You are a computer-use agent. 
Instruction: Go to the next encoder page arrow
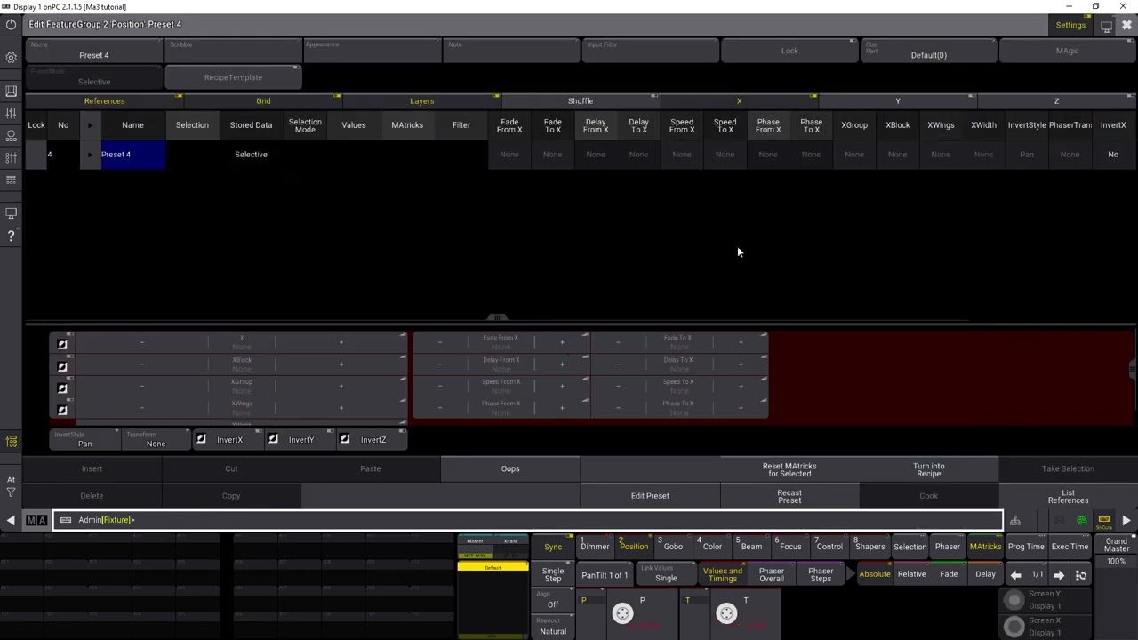tap(1059, 575)
